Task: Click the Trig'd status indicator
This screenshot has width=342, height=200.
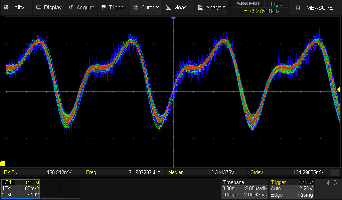Action: tap(276, 4)
